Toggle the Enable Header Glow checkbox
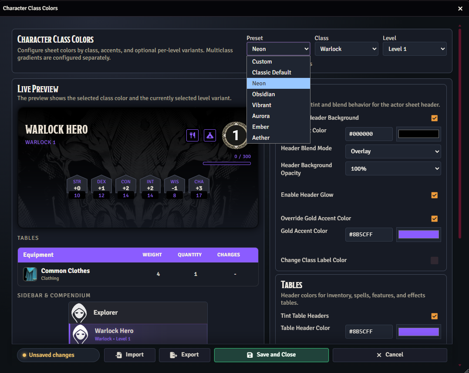This screenshot has height=373, width=469. pos(434,195)
